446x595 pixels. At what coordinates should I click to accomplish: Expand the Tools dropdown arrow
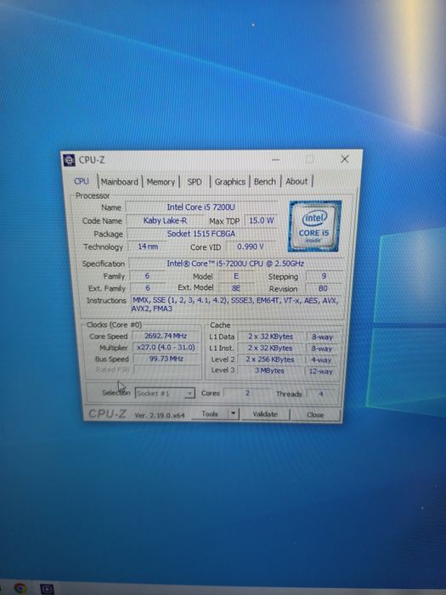[x=234, y=414]
